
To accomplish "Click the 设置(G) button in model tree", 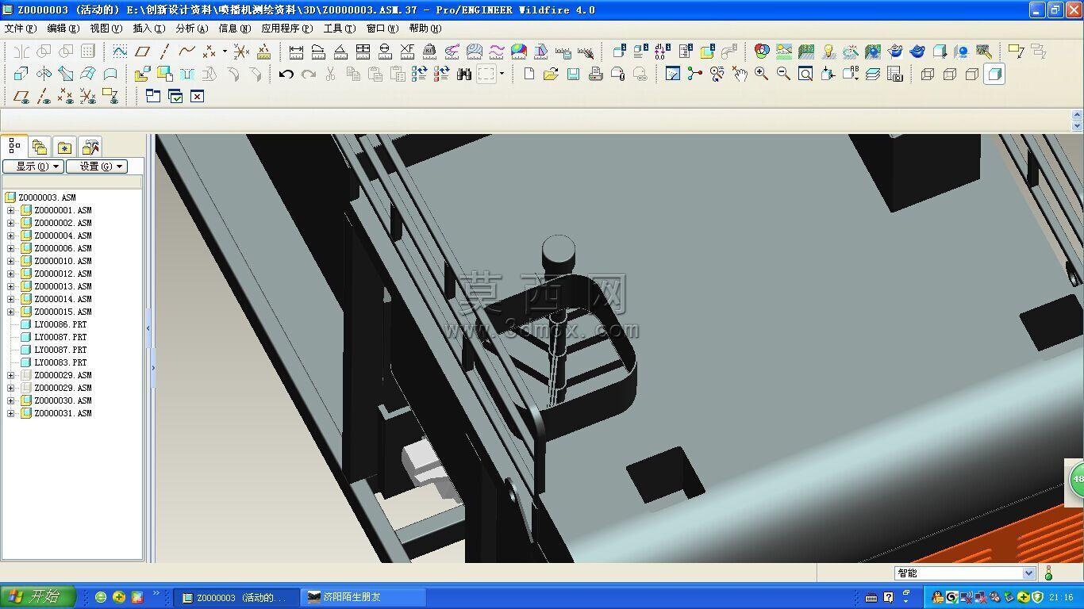I will 97,167.
